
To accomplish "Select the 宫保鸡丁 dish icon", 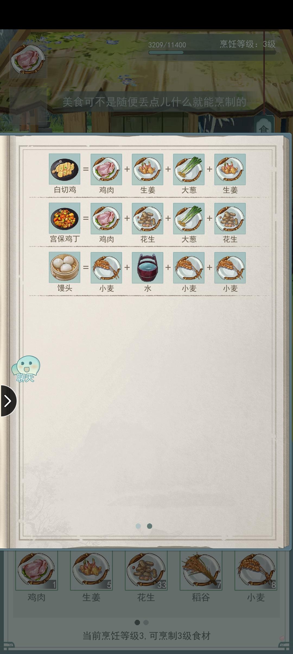I will click(65, 218).
